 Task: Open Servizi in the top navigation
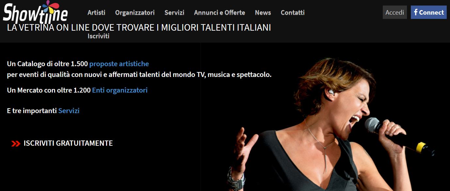click(x=174, y=12)
